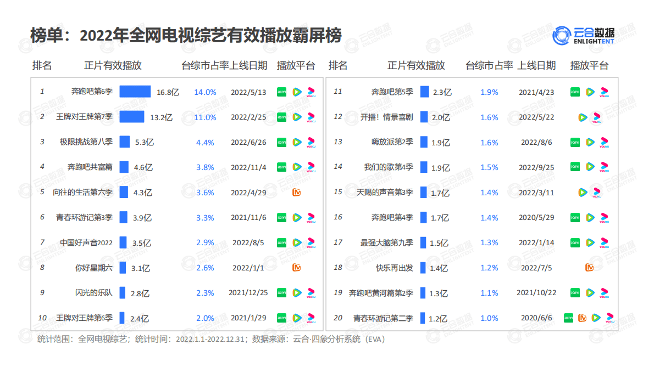Viewport: 654px width, 367px height.
Task: Select the Tencent Video icon for 奔跑吧黄河篇第2季
Action: click(591, 292)
